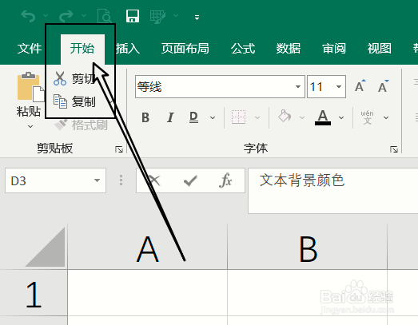Screen dimensions: 418x325
Task: Click the Select All corner triangle
Action: [x=46, y=247]
